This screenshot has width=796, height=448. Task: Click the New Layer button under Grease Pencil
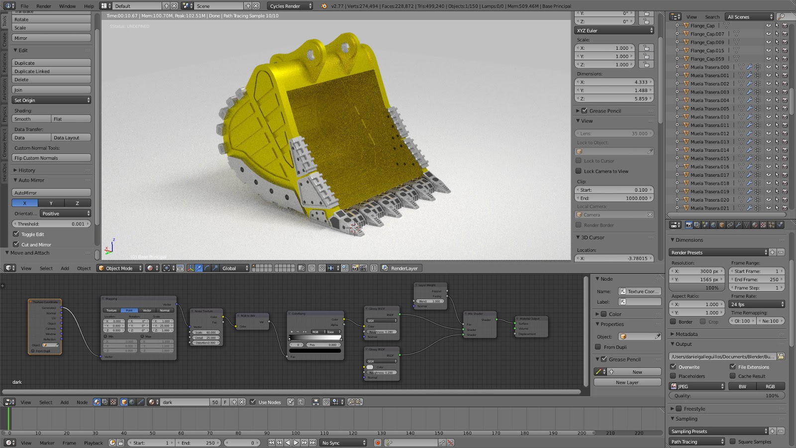coord(627,382)
